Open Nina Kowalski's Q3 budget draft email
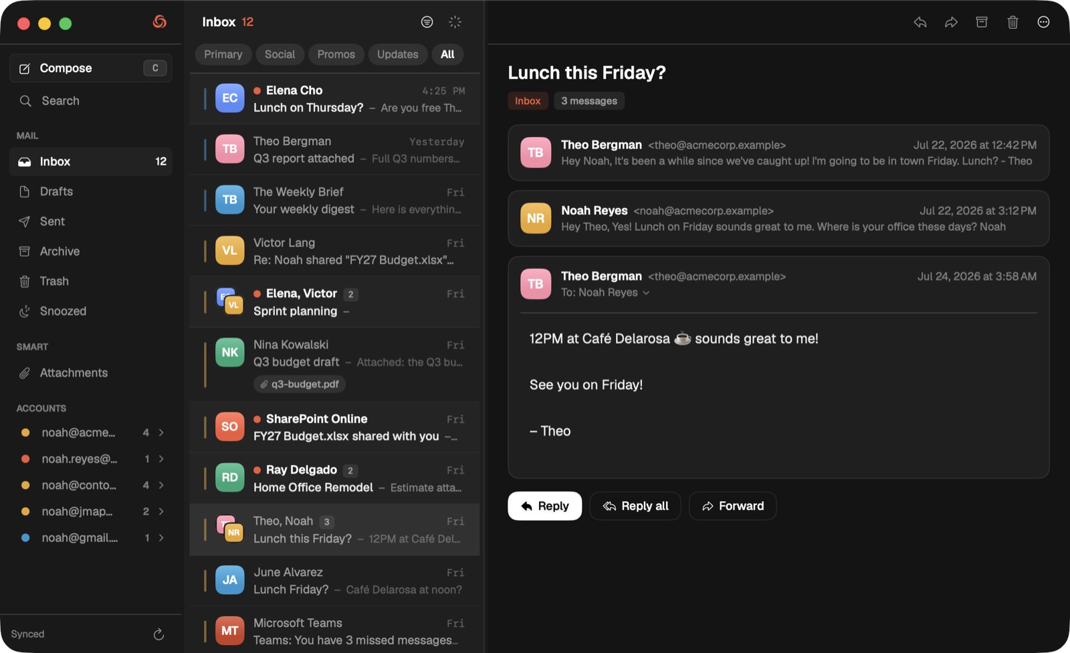Screen dimensions: 1070x653 (x=335, y=365)
